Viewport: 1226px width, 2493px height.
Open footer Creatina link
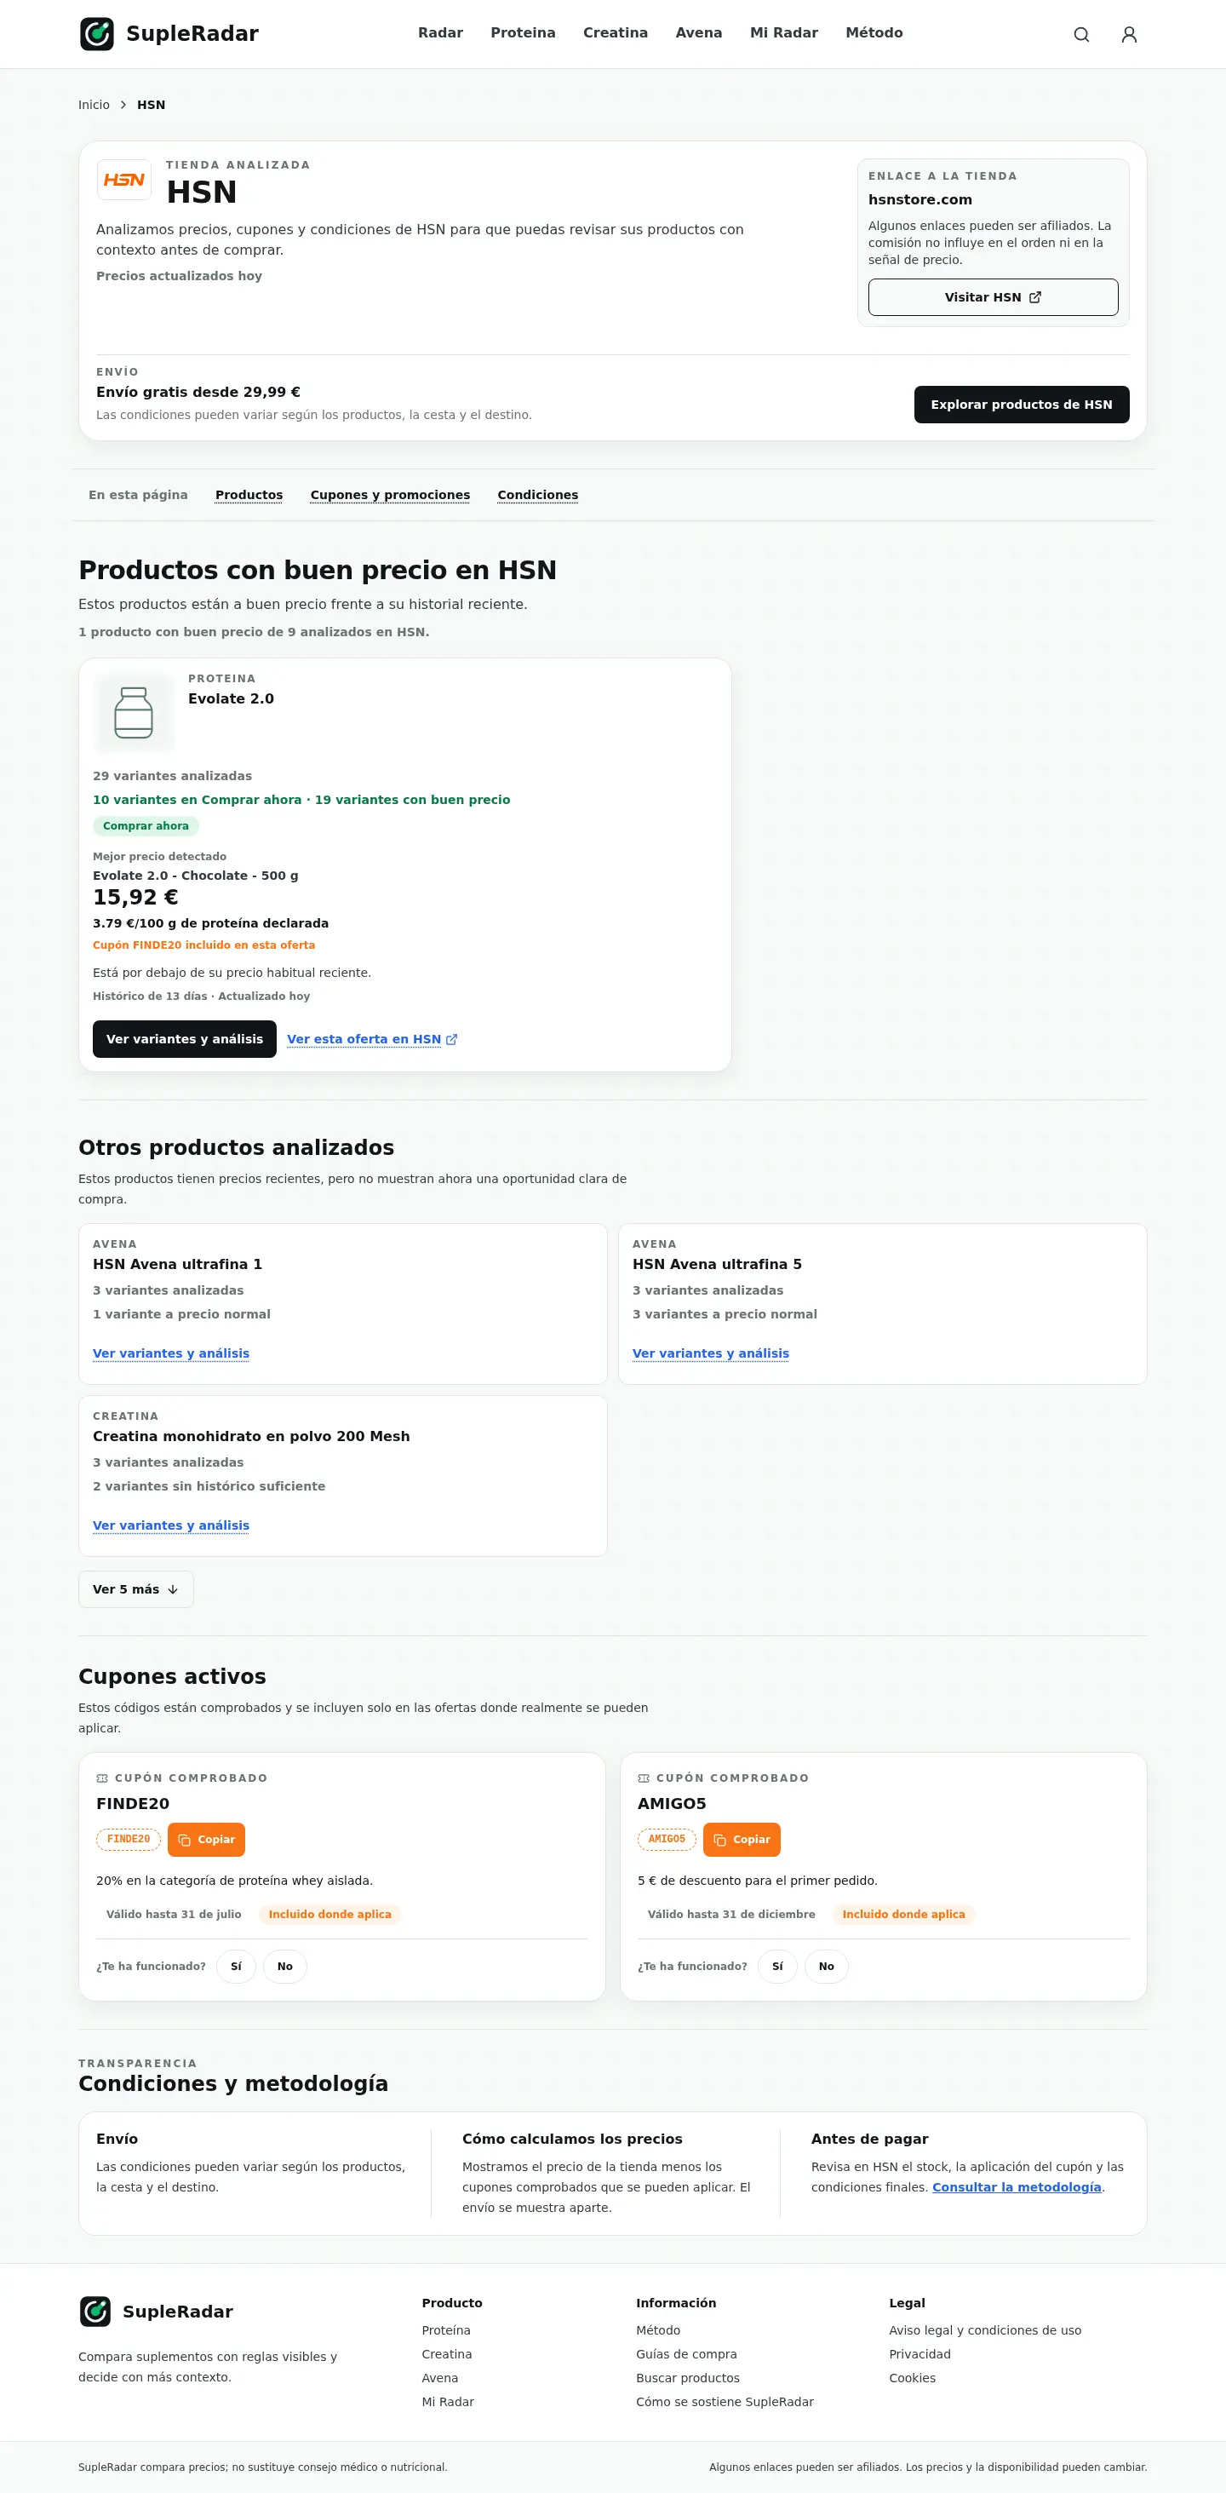tap(447, 2355)
